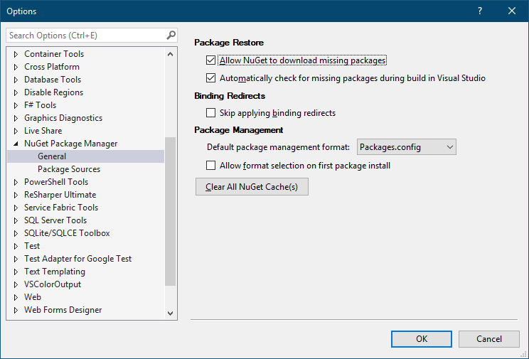
Task: Click Clear All NuGet Cache(s) button
Action: coord(252,186)
